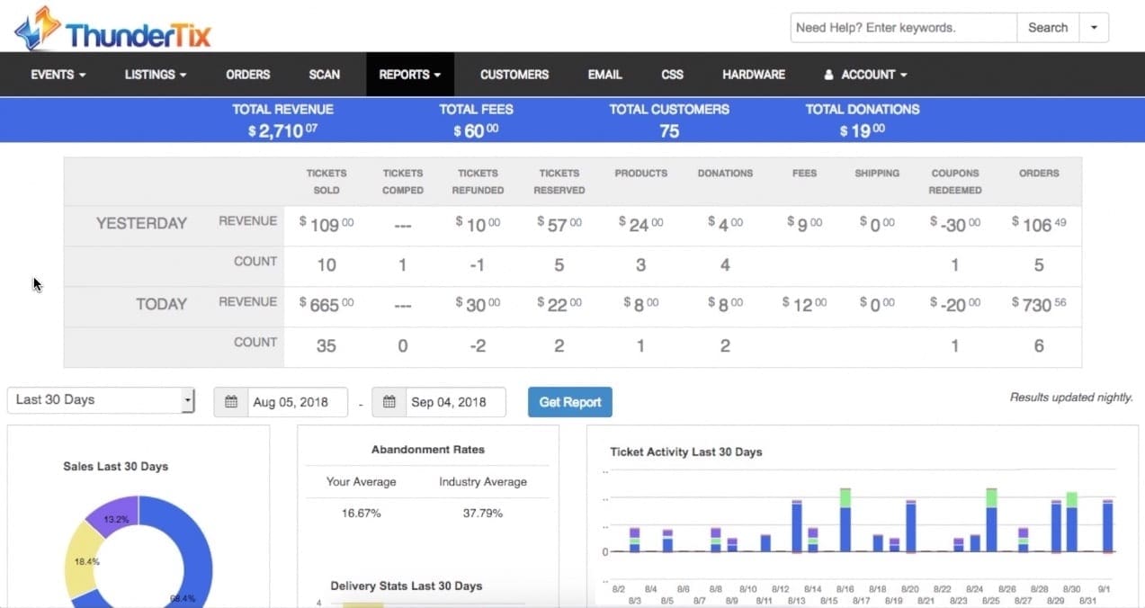This screenshot has width=1145, height=608.
Task: Expand the Events menu
Action: [57, 75]
